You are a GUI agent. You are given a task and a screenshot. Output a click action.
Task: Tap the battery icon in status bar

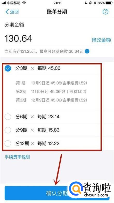point(109,3)
